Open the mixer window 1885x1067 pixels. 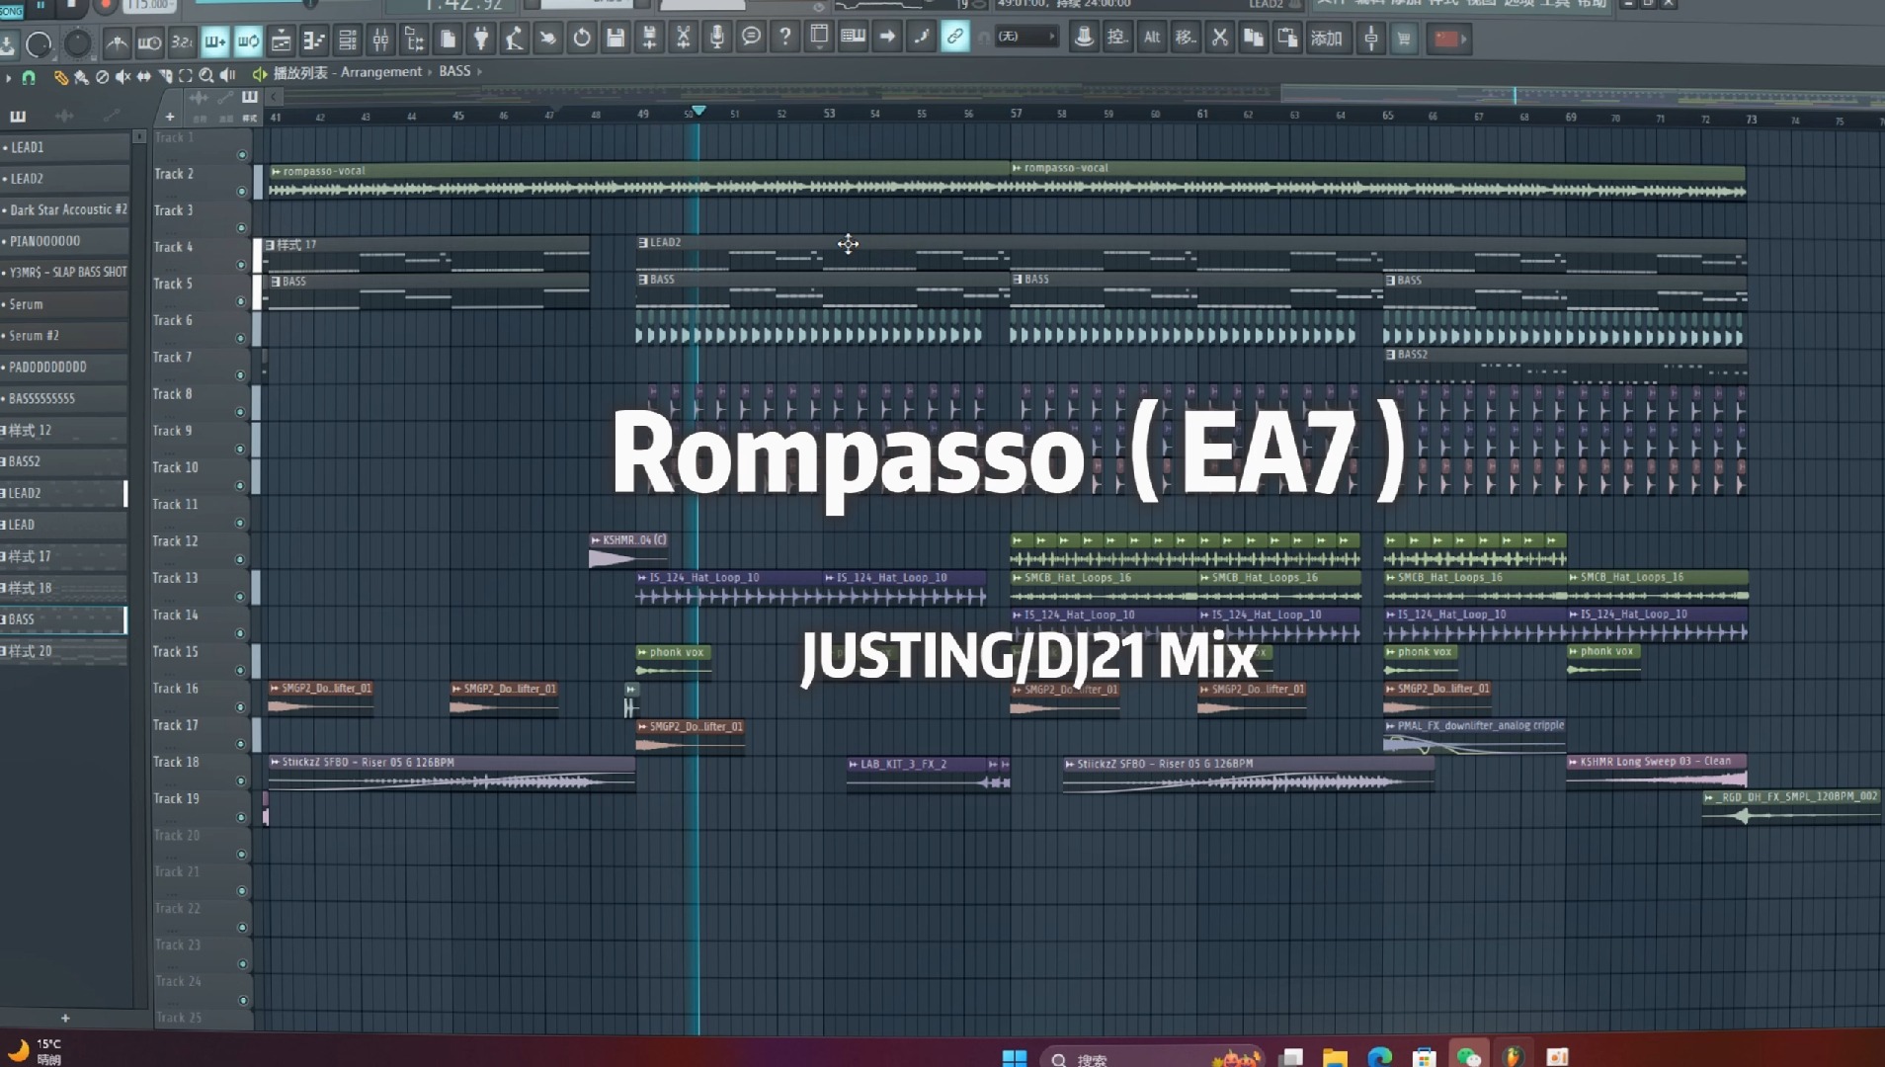tap(380, 41)
